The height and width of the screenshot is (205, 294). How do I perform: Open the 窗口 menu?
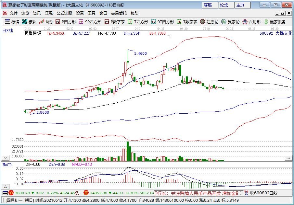coord(103,13)
